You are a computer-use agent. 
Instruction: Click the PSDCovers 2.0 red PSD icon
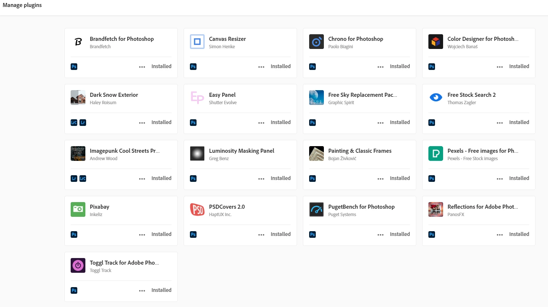197,210
